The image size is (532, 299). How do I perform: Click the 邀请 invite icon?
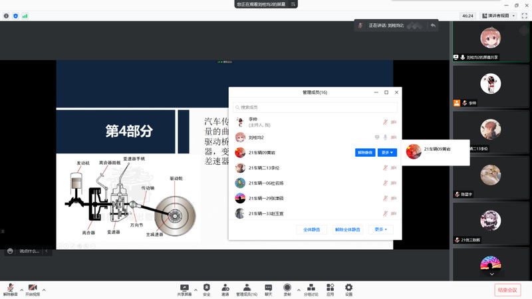point(225,287)
